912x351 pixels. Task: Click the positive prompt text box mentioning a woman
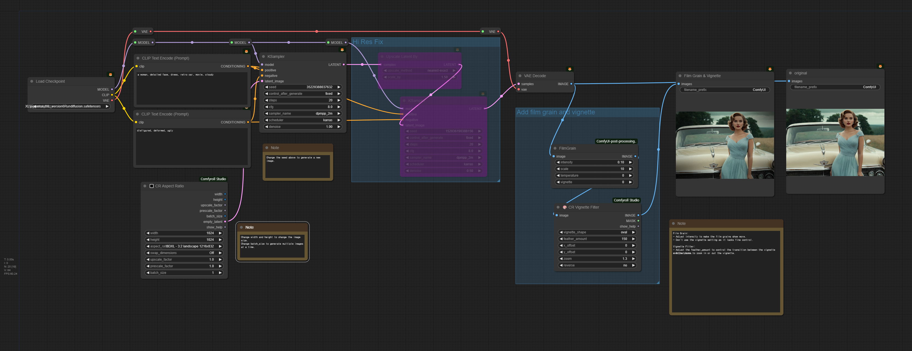[191, 88]
